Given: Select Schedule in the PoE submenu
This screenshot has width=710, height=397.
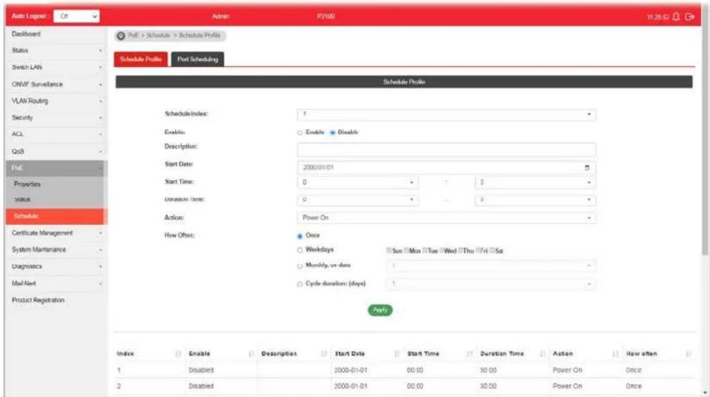Looking at the screenshot, I should click(x=57, y=216).
